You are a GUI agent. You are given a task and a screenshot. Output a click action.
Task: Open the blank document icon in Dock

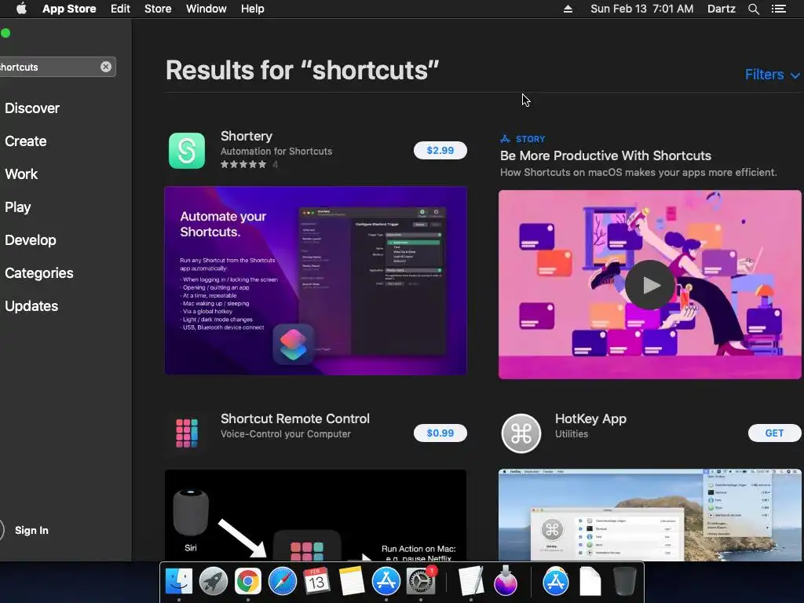point(590,582)
